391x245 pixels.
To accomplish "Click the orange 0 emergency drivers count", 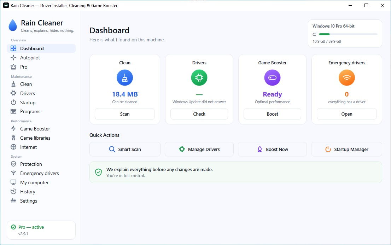I will 346,94.
